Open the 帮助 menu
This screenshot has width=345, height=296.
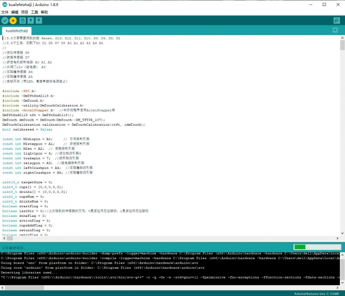44,12
